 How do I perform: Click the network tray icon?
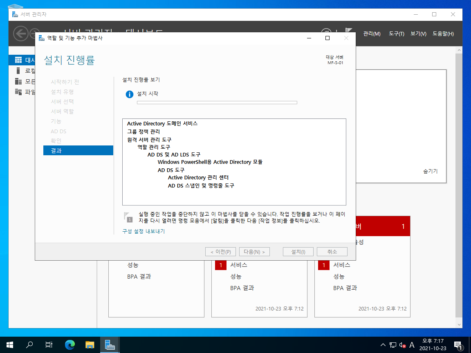(392, 345)
